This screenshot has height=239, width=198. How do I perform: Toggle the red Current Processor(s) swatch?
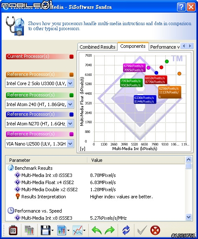coord(72,57)
